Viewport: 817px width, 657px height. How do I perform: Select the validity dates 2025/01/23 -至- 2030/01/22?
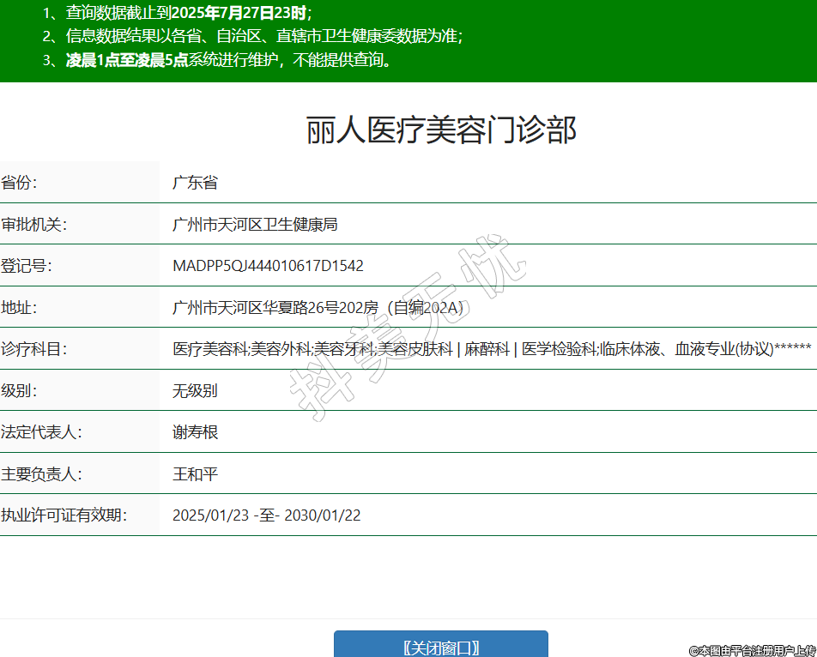(266, 515)
